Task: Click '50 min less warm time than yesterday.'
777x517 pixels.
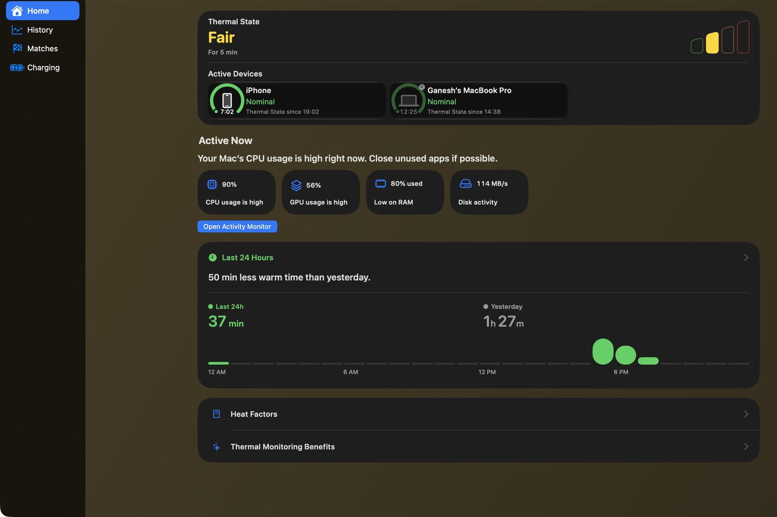Action: [289, 277]
